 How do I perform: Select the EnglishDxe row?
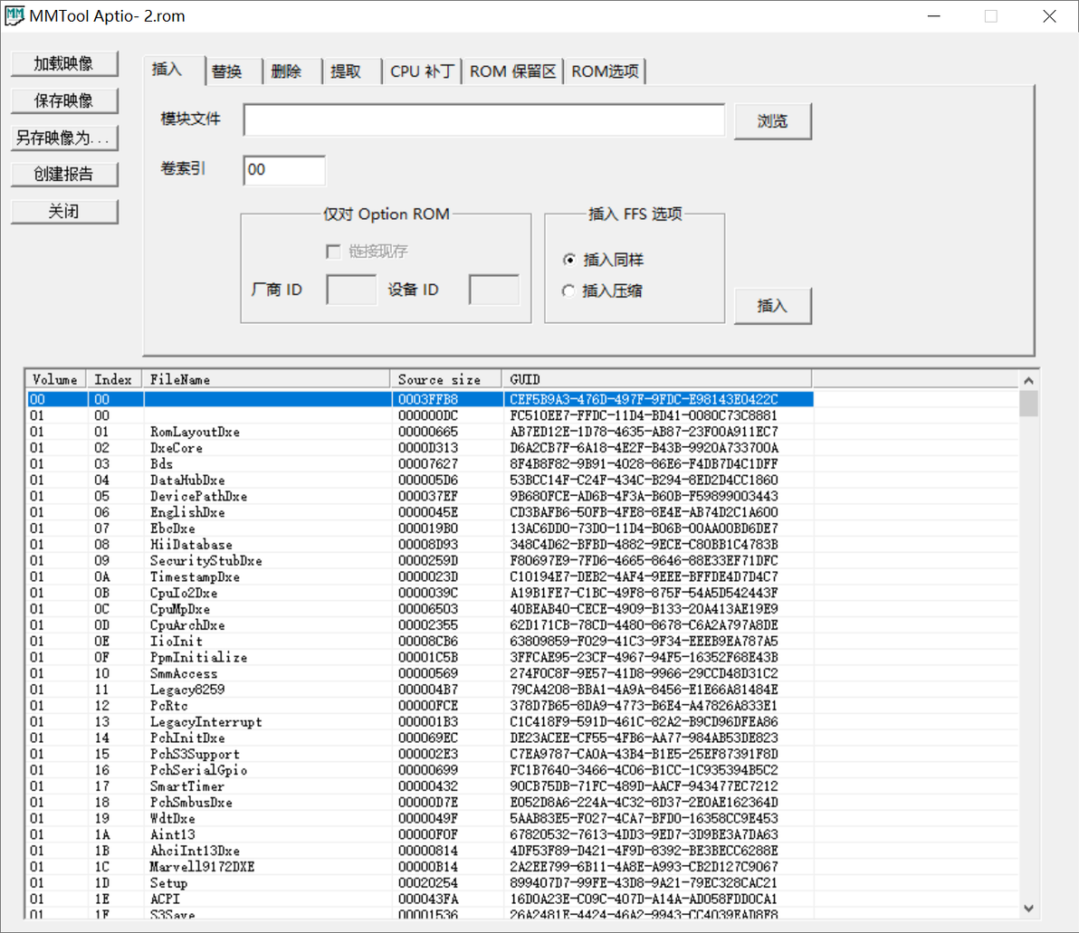[420, 512]
